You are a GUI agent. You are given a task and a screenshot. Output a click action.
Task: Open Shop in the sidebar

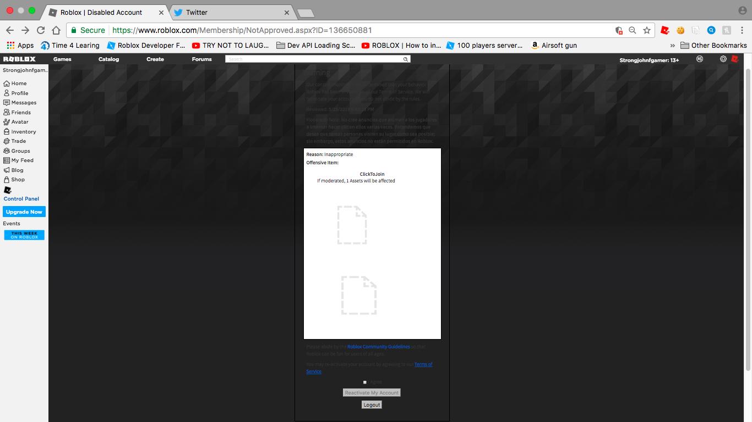14,180
